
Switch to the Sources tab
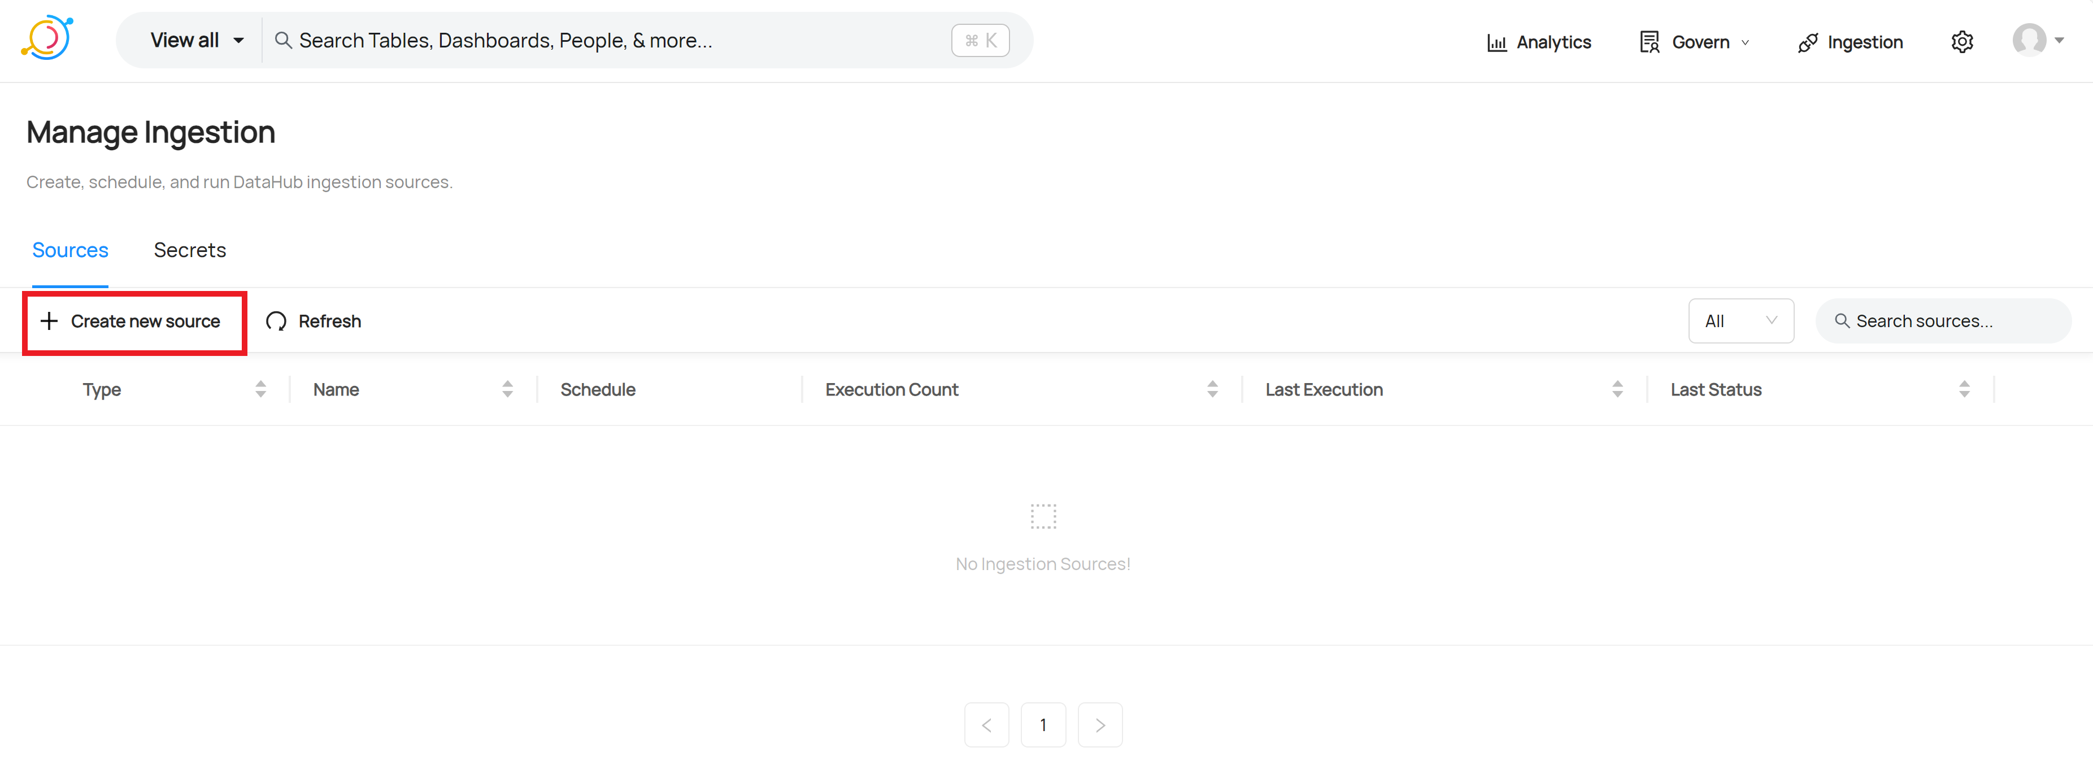pyautogui.click(x=70, y=250)
